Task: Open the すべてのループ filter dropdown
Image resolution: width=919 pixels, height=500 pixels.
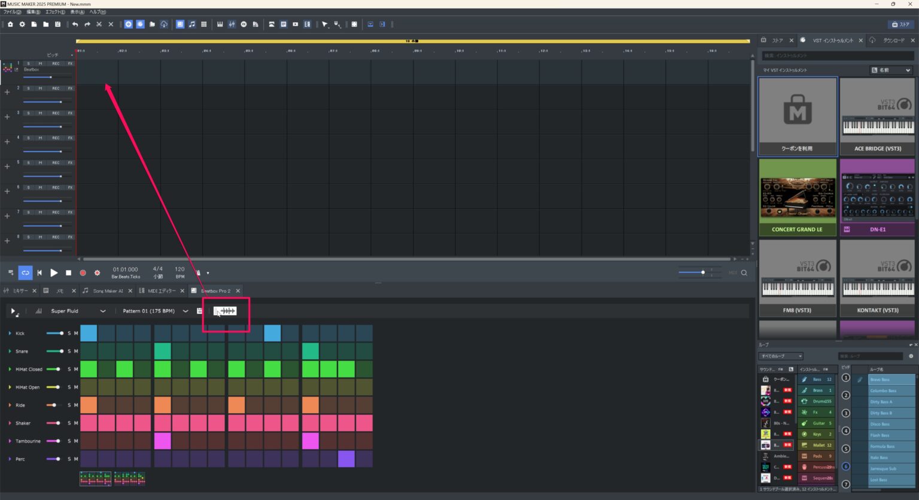Action: click(x=781, y=356)
